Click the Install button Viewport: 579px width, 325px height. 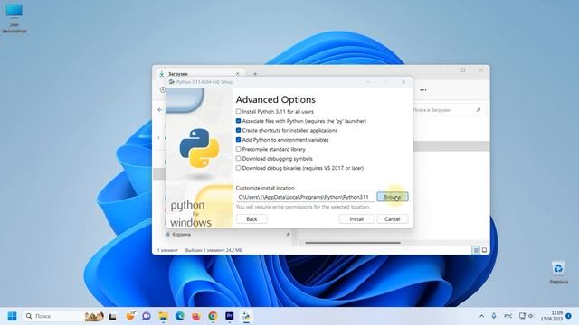point(356,218)
